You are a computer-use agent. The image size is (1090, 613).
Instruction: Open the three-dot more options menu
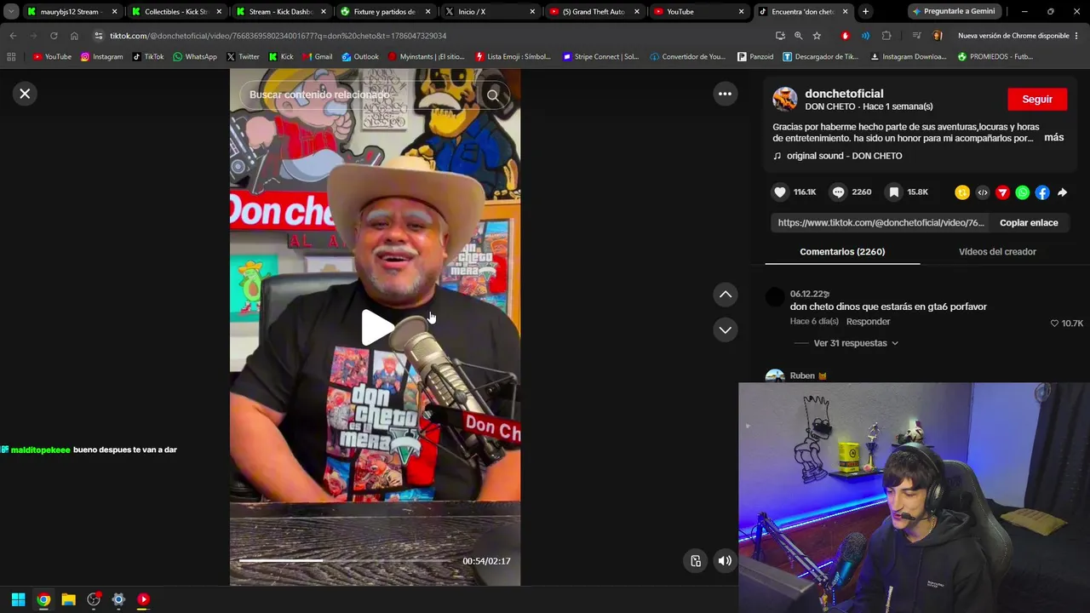tap(725, 94)
